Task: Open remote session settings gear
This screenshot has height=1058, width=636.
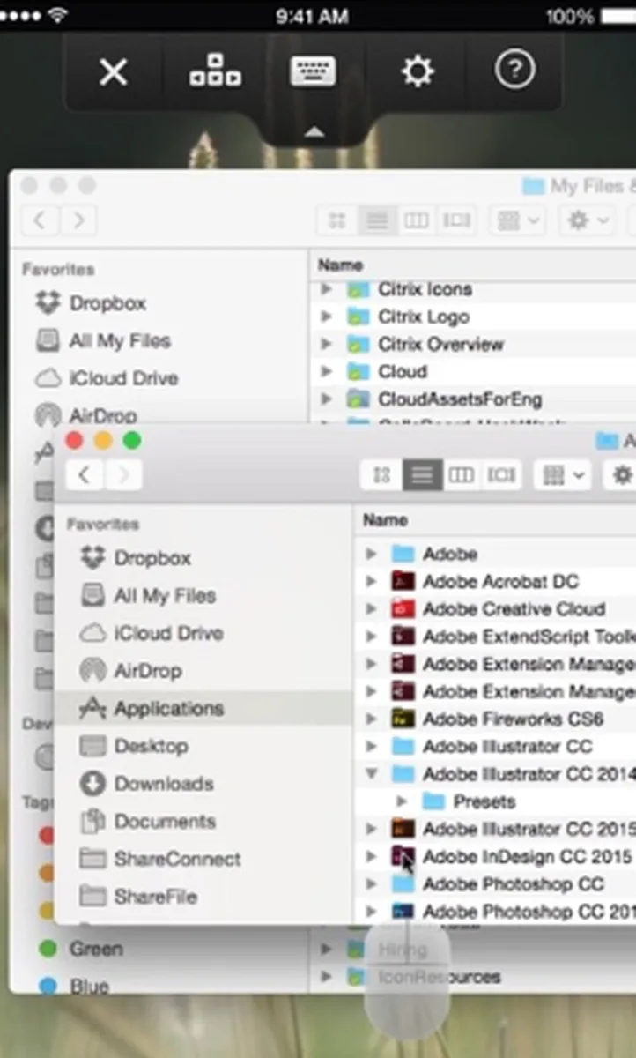Action: [417, 71]
